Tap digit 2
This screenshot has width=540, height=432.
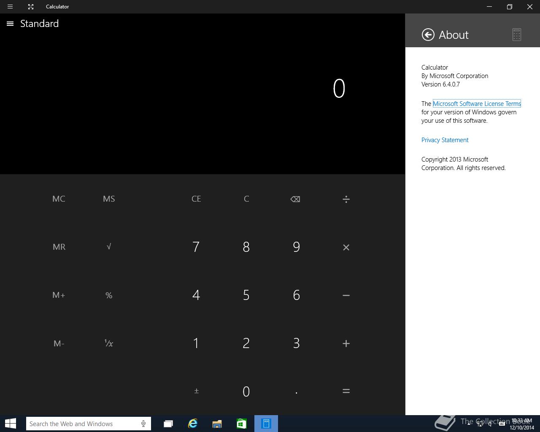[x=246, y=343]
